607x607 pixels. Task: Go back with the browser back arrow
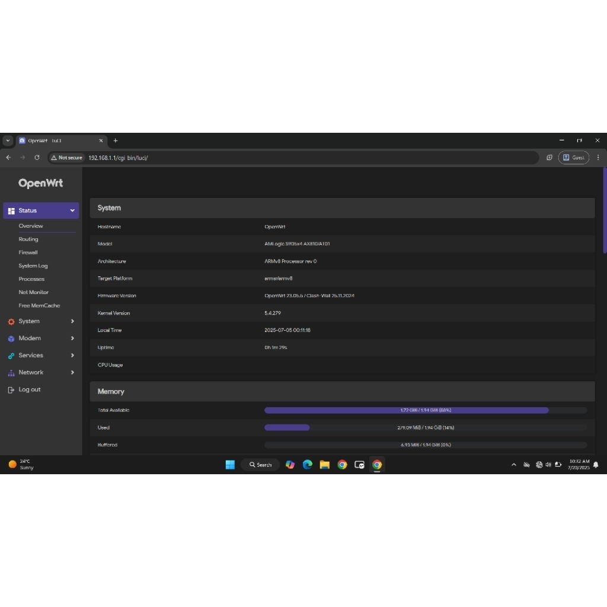point(8,158)
